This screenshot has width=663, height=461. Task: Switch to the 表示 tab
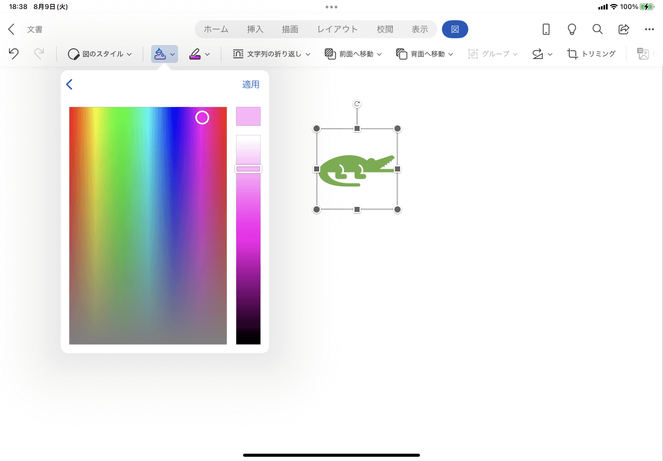[x=420, y=29]
